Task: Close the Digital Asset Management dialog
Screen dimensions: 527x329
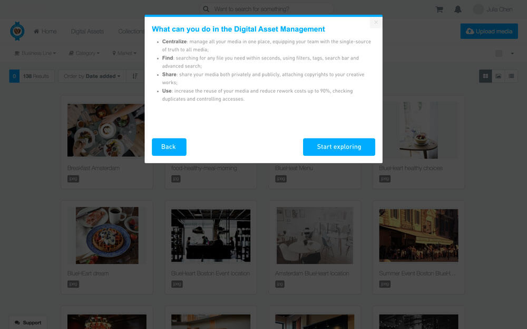Action: point(376,23)
